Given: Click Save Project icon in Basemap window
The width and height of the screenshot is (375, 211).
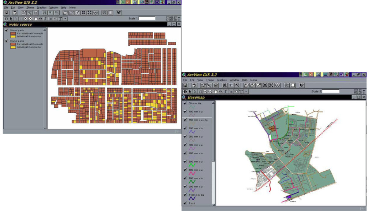Looking at the screenshot, I should pyautogui.click(x=185, y=85).
